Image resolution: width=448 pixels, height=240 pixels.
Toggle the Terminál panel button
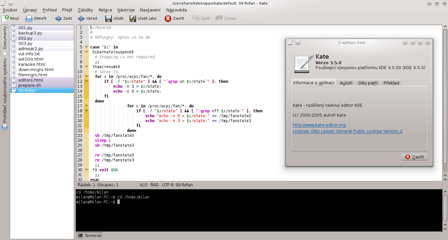point(90,235)
